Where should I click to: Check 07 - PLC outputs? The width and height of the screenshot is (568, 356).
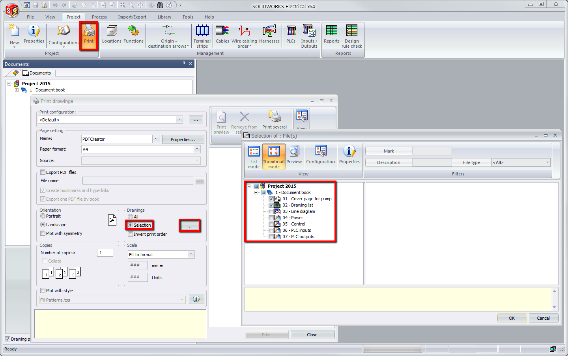tap(271, 237)
